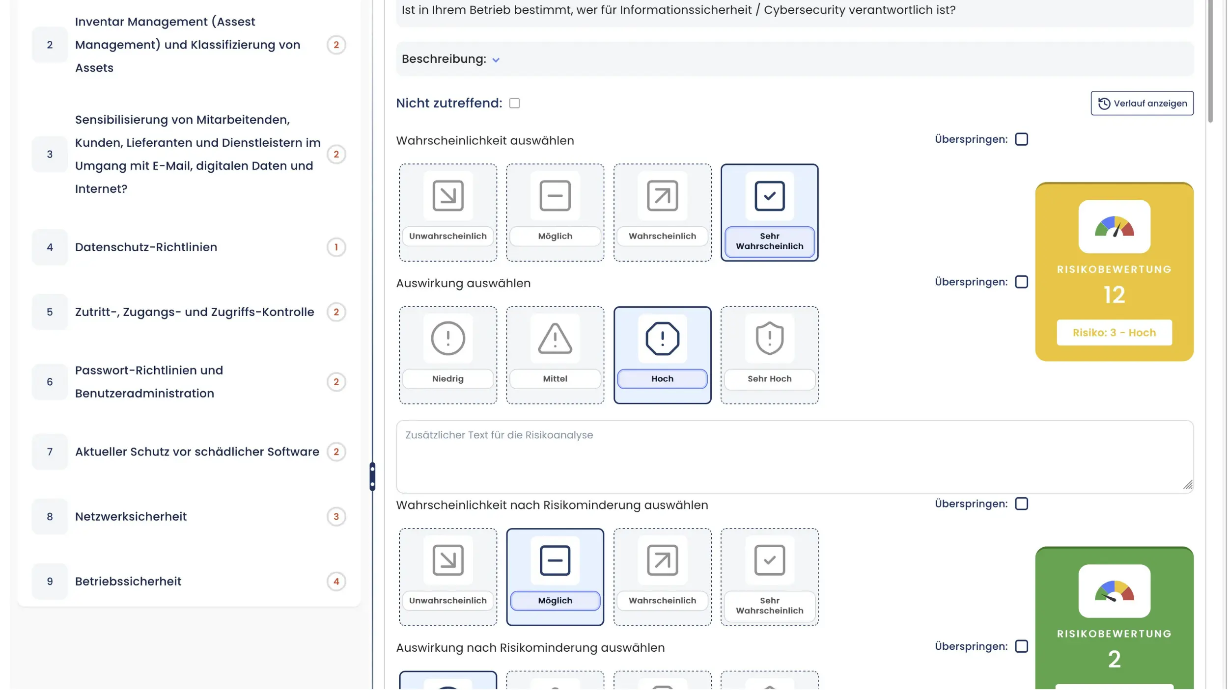Click the Hoch impact label button
The width and height of the screenshot is (1228, 690).
(x=662, y=379)
